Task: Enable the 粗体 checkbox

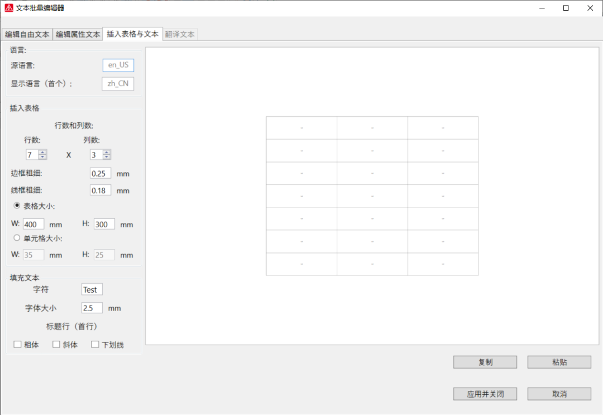Action: click(17, 344)
